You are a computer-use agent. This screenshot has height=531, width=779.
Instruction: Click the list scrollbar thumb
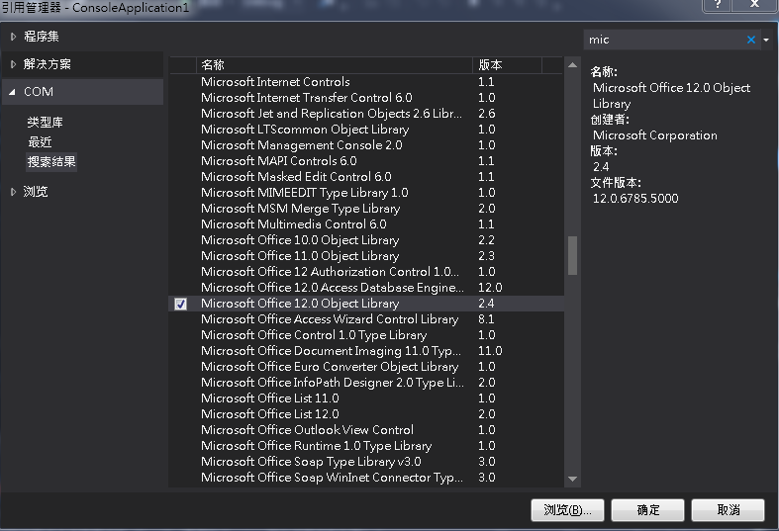pos(572,255)
